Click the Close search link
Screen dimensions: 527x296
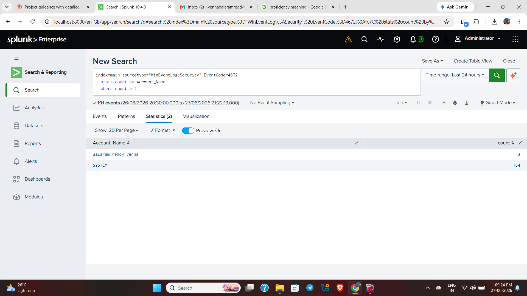point(509,61)
